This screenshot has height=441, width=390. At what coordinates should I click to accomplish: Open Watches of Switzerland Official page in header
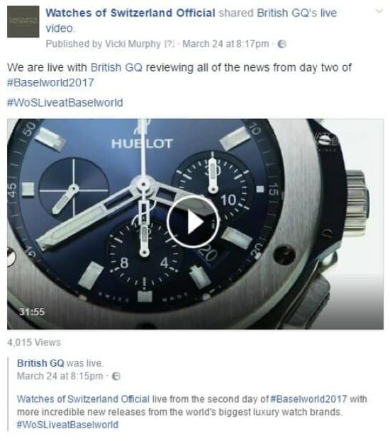pyautogui.click(x=130, y=13)
